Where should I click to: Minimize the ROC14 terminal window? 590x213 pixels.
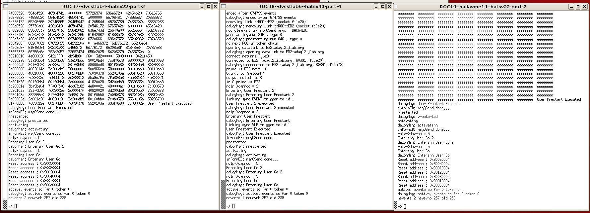[571, 7]
